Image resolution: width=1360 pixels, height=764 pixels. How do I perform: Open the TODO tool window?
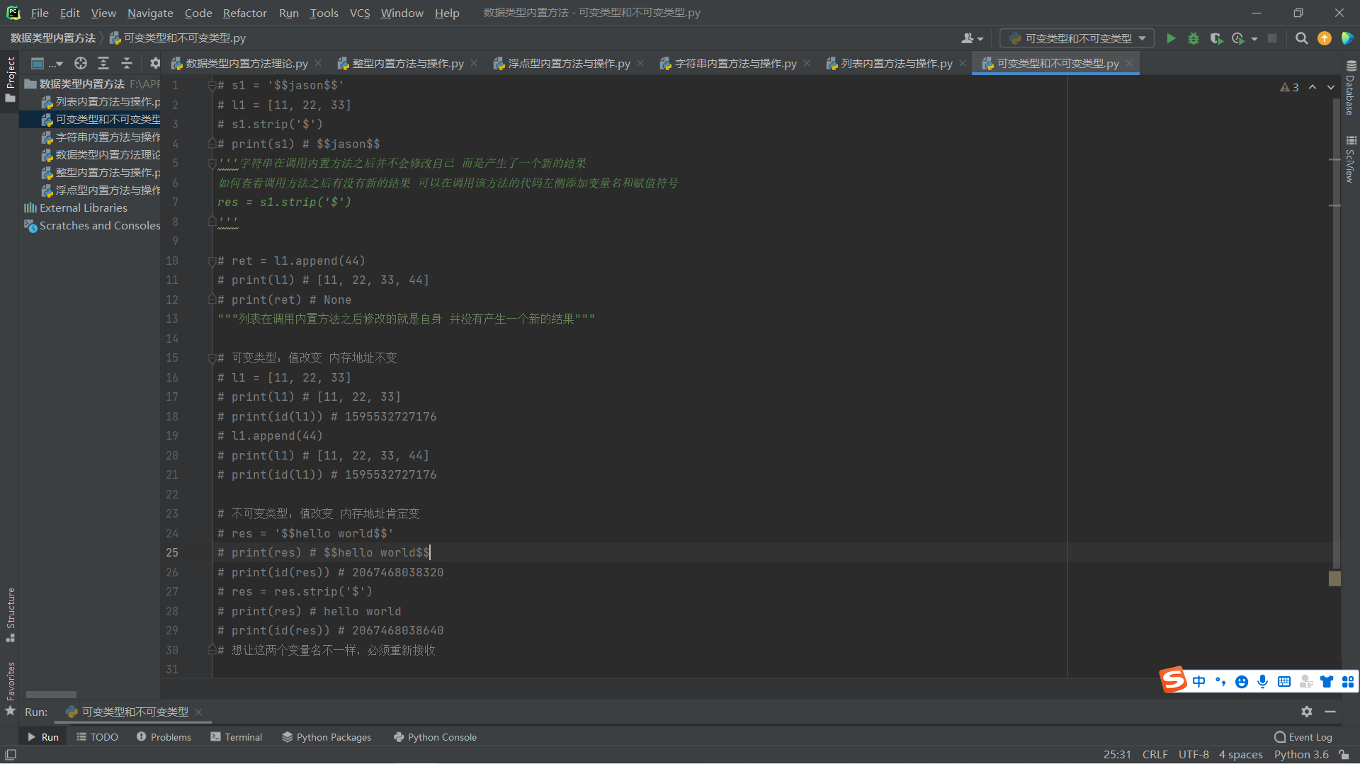(97, 737)
